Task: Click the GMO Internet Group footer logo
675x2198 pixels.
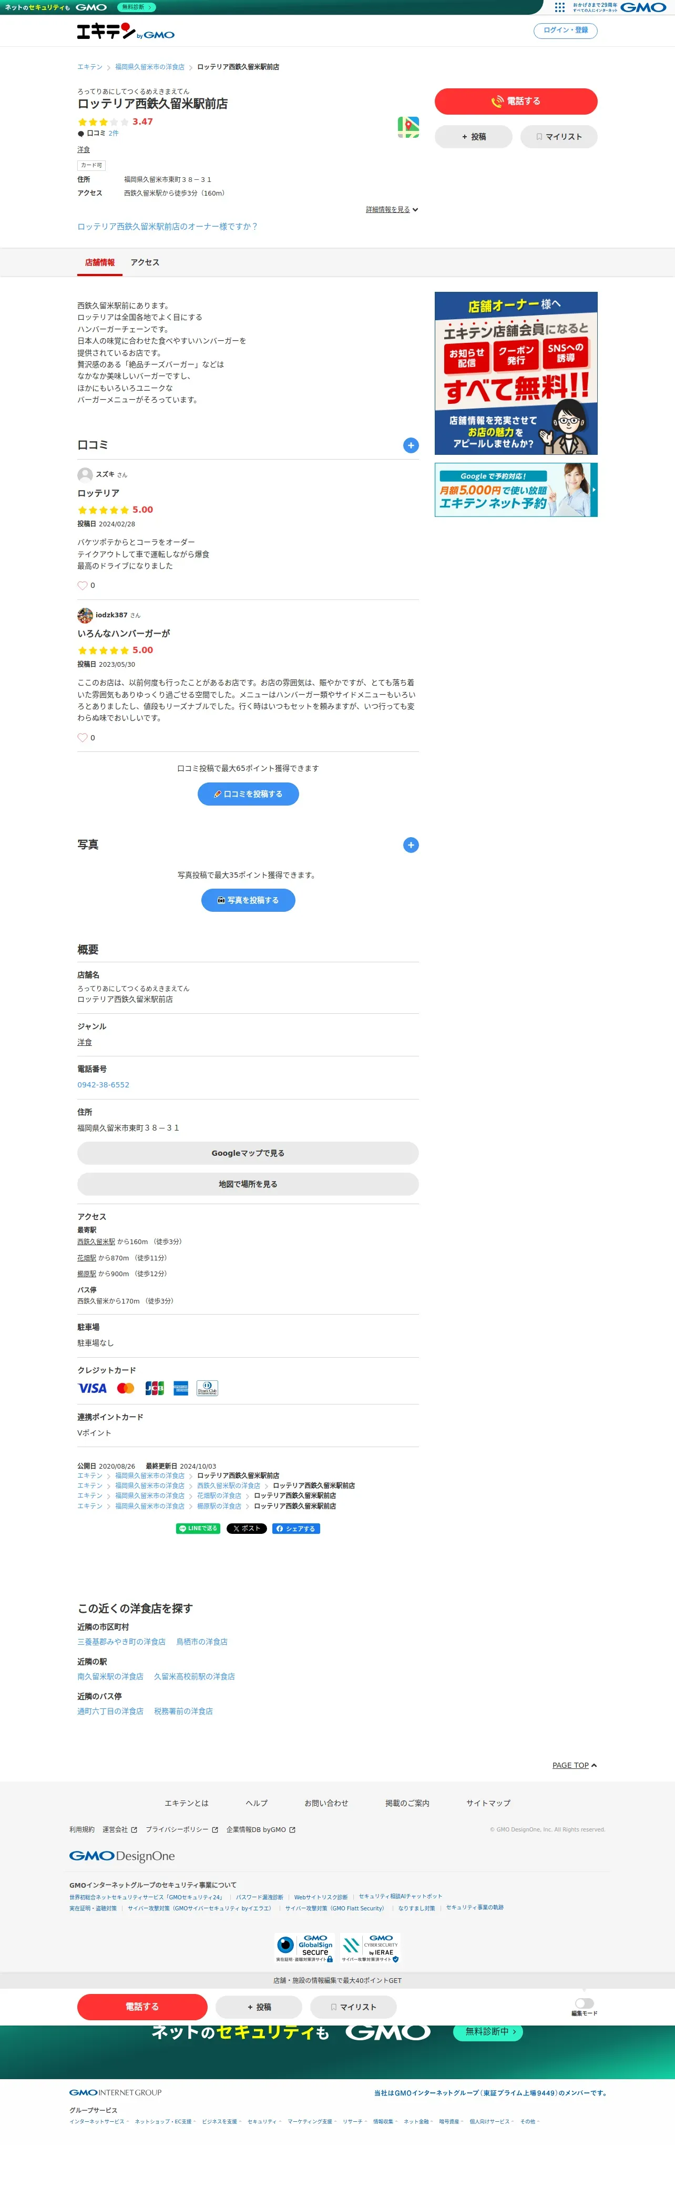Action: point(115,2092)
